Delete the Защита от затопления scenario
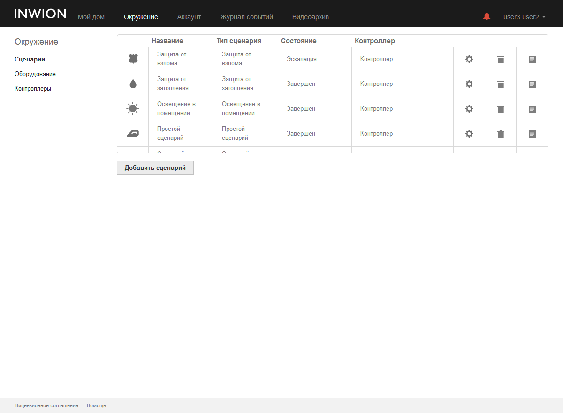The width and height of the screenshot is (563, 413). 501,84
